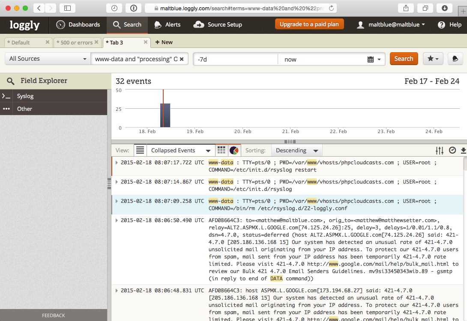Open the Collapsed Events dropdown
467x321 pixels.
tap(180, 150)
